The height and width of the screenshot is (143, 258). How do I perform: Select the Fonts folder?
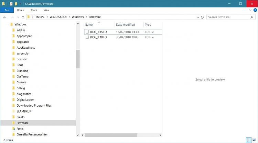click(20, 129)
